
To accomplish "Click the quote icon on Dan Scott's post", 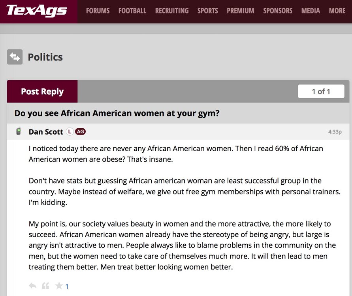I will pos(45,286).
